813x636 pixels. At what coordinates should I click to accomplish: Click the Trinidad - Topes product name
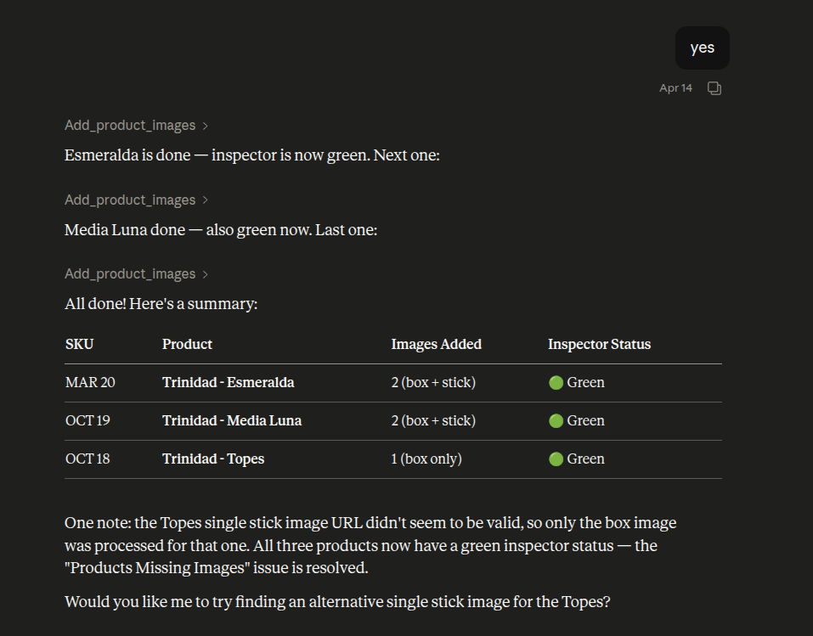212,459
